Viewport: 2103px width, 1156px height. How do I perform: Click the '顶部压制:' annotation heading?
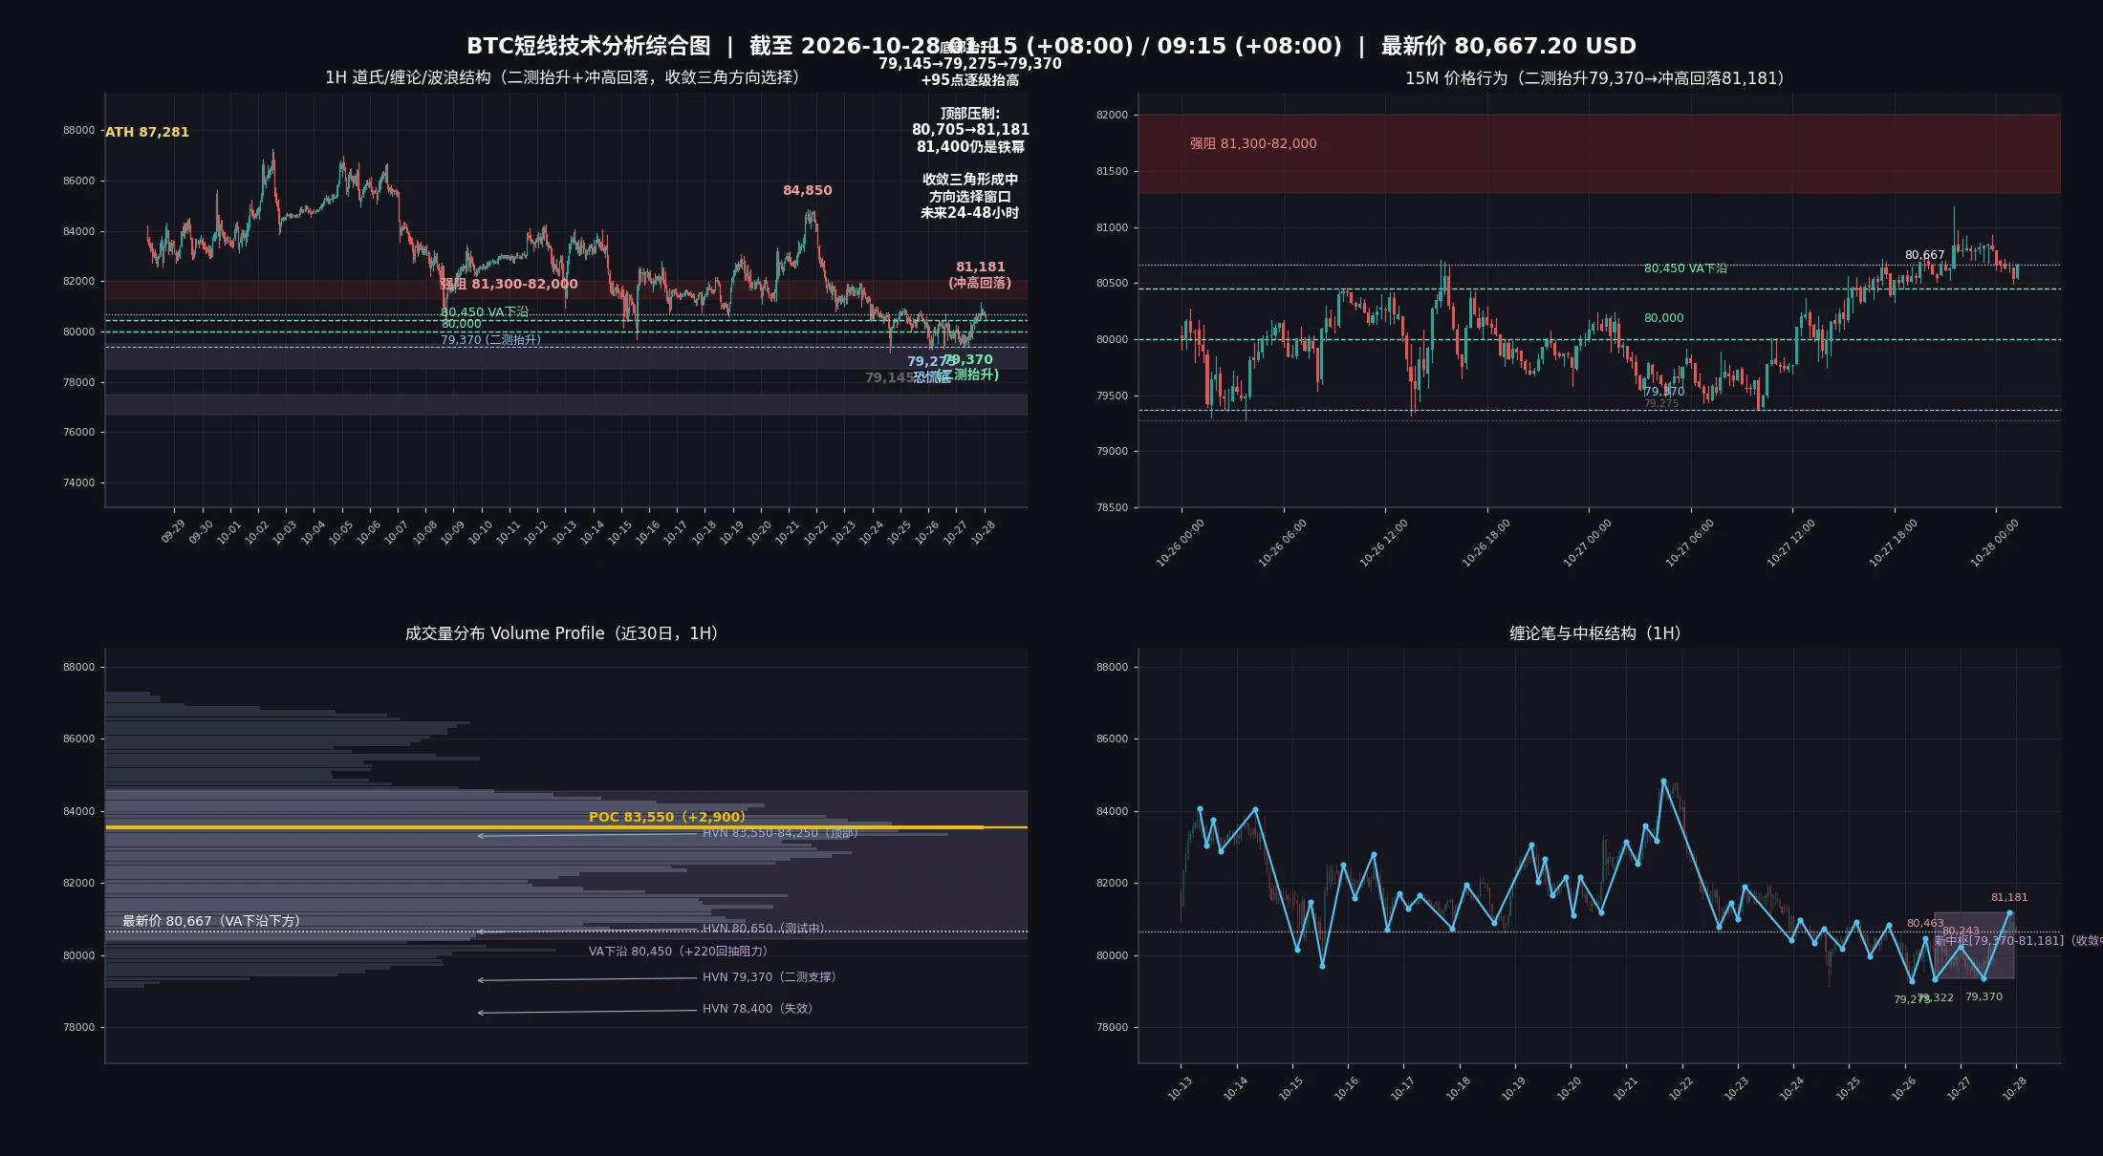pyautogui.click(x=970, y=113)
